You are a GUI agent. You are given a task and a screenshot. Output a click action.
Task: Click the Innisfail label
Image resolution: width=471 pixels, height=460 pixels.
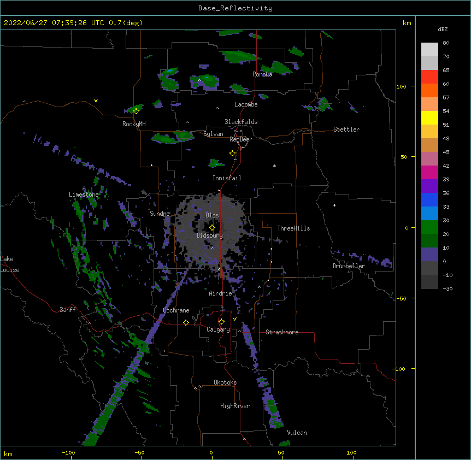pos(227,178)
